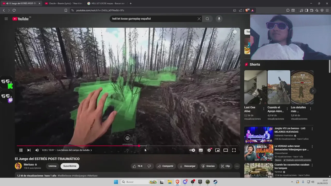Expand chapter 'Los héroes del campo de batalla'
This screenshot has width=331, height=186.
coord(74,150)
